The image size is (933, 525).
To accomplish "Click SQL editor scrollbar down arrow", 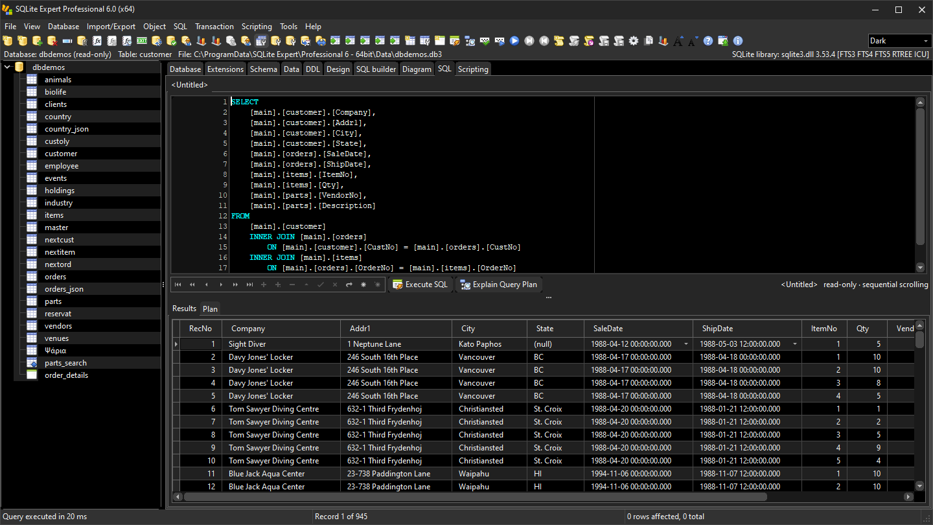I will 920,267.
